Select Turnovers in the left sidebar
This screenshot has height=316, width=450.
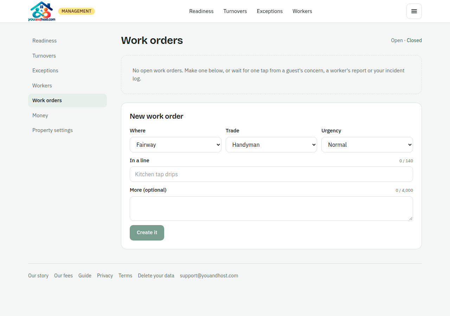pos(67,56)
